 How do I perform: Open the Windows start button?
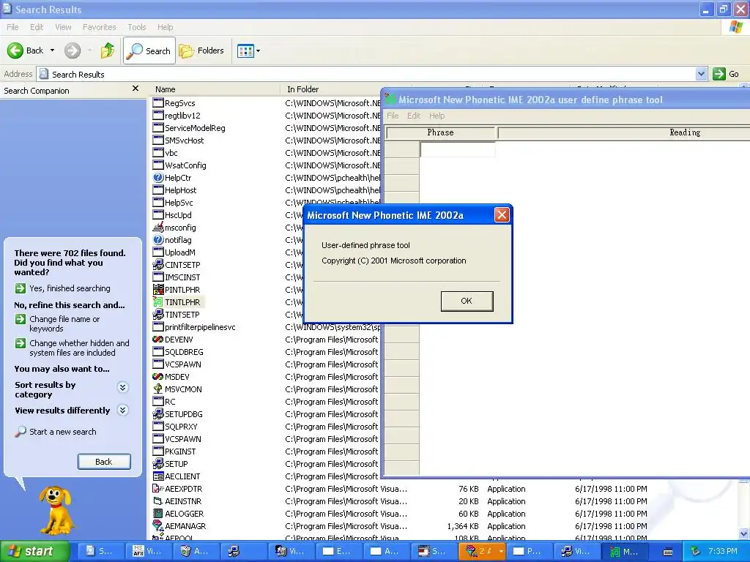(x=34, y=551)
